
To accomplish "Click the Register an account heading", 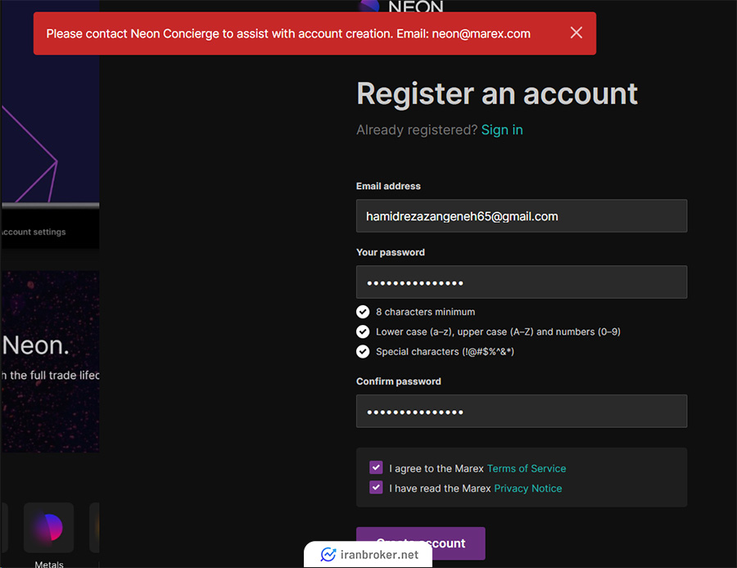I will [x=497, y=94].
